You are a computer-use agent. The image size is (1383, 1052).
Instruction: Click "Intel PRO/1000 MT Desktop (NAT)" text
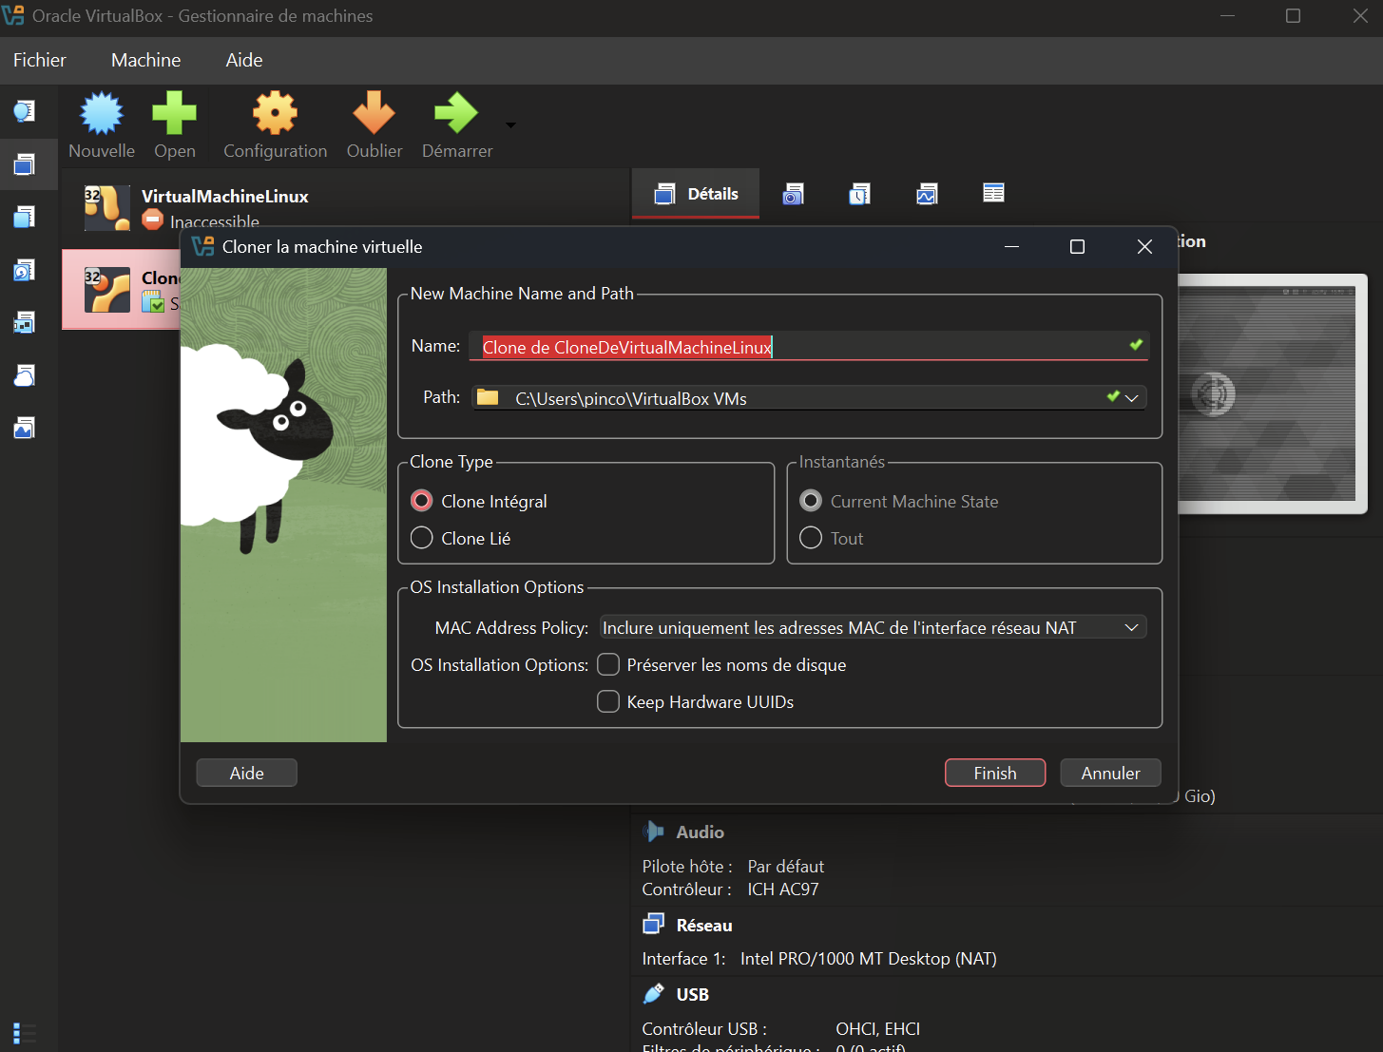[x=869, y=958]
